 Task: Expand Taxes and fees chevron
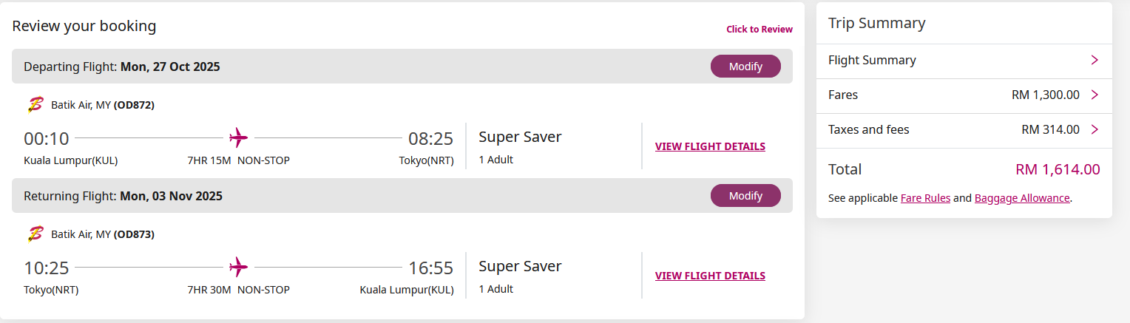click(1095, 130)
